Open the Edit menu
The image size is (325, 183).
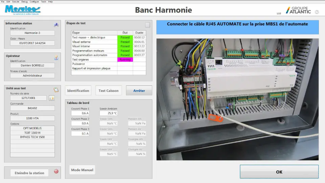point(8,2)
